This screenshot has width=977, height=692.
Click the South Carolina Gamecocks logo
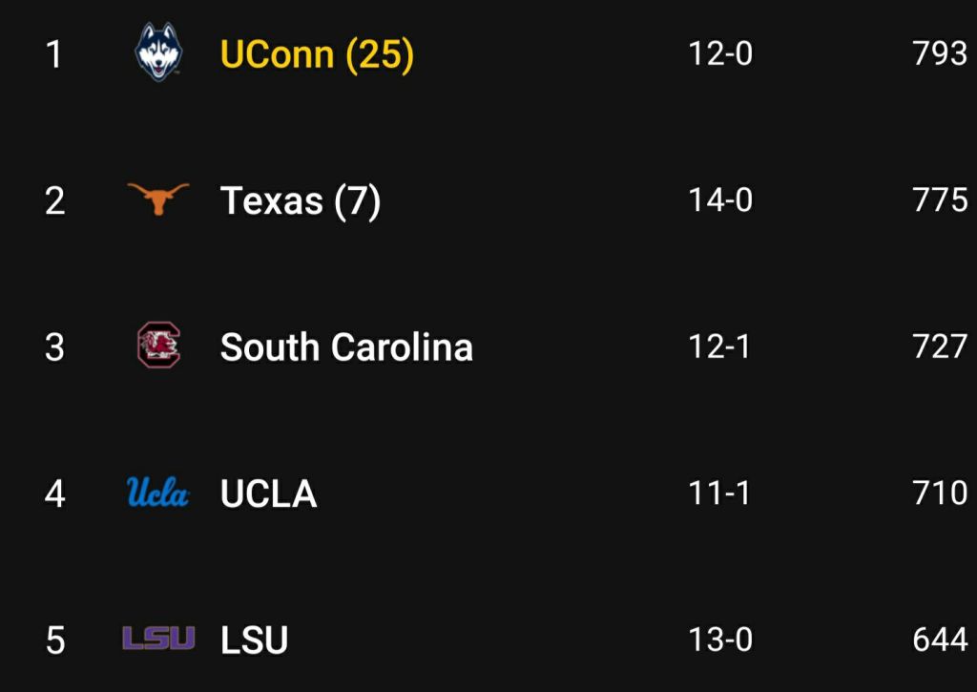point(158,346)
